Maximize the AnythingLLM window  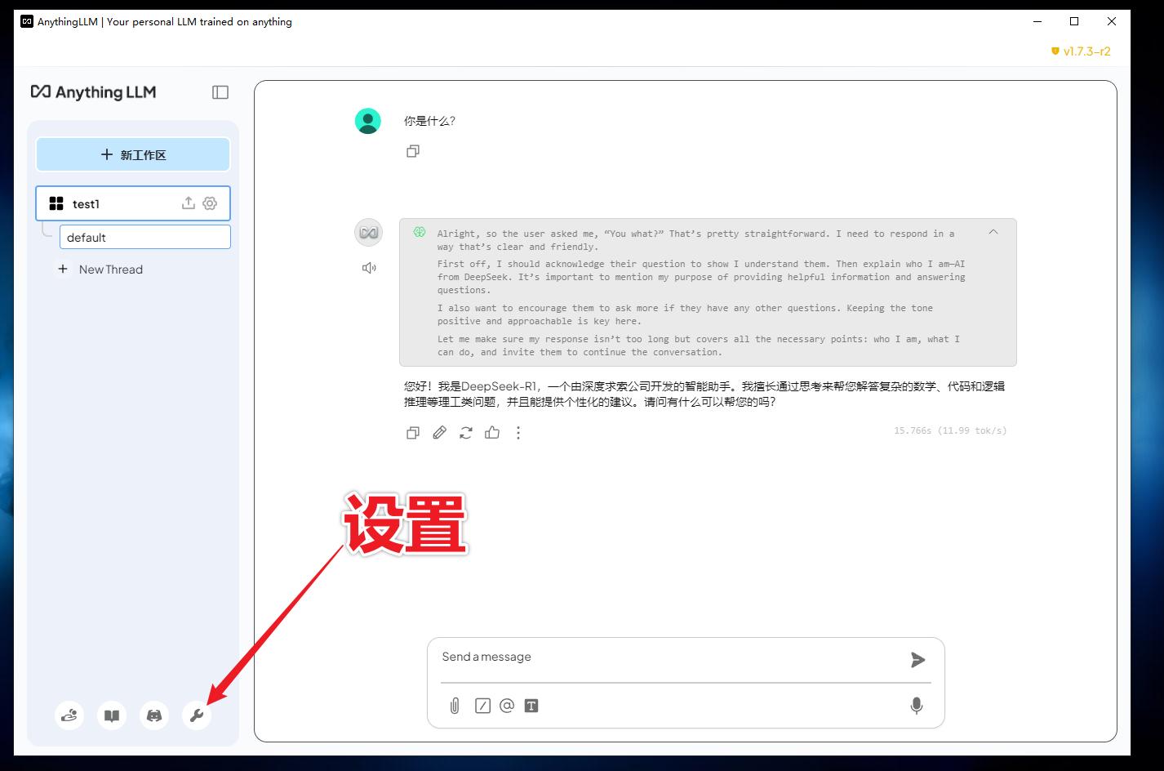(1074, 21)
